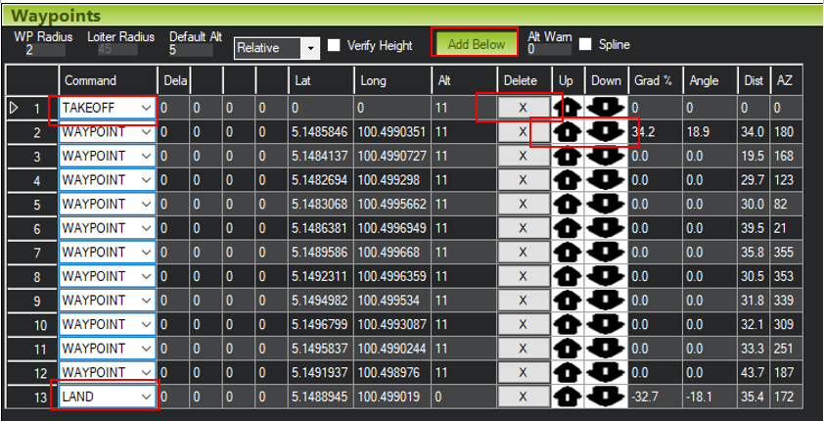Move waypoint row 7 up

pyautogui.click(x=568, y=253)
